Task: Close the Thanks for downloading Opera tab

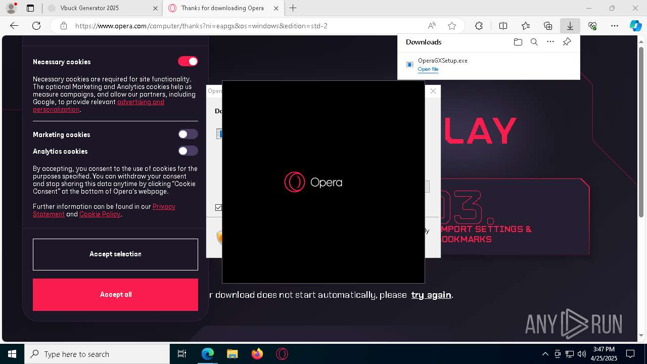Action: [276, 8]
